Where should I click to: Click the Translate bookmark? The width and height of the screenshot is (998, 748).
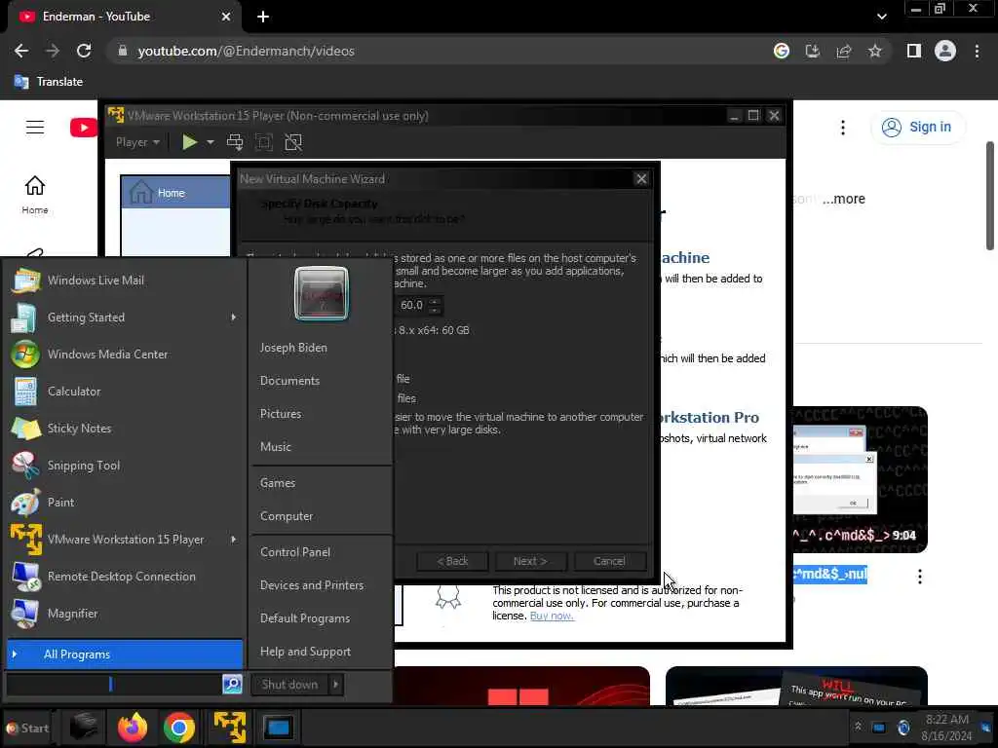49,82
